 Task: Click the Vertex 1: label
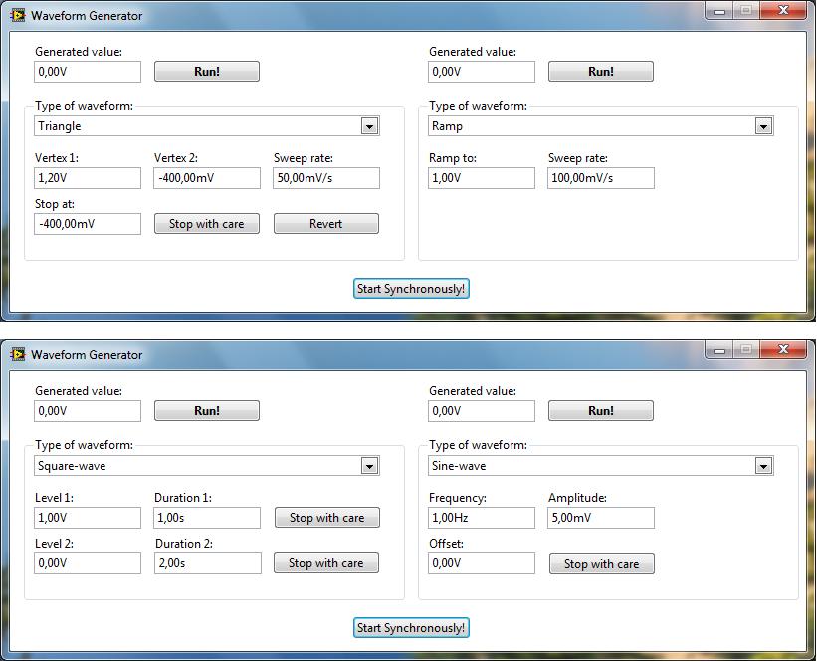point(57,158)
